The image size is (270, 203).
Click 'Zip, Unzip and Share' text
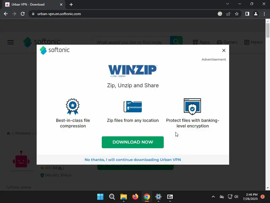(133, 85)
